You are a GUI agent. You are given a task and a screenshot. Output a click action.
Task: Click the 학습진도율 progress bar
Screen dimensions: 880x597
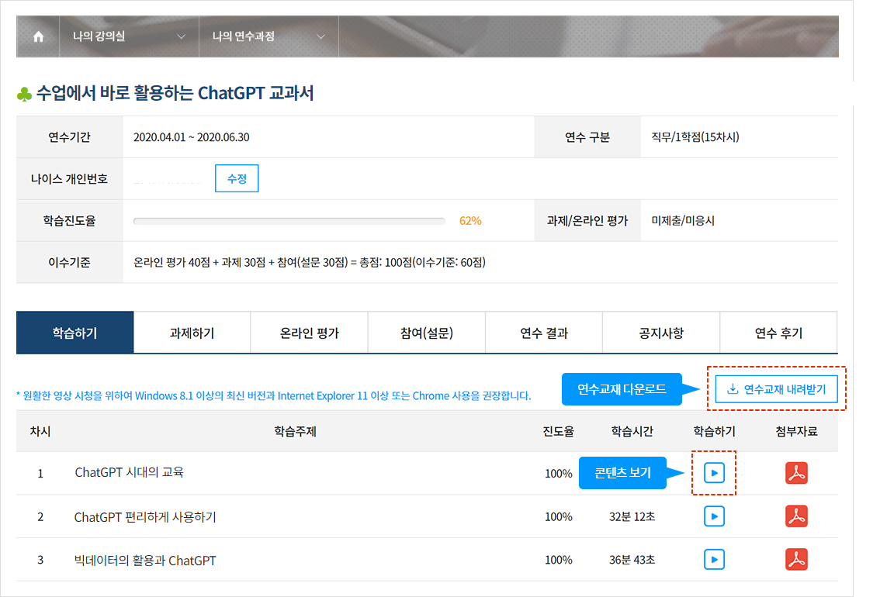289,221
